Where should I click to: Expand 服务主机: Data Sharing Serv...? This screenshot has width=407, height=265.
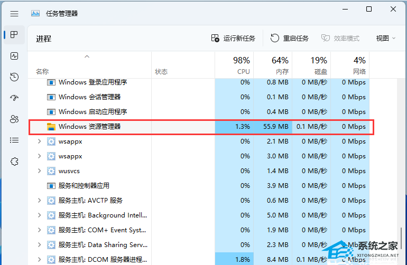(40, 245)
